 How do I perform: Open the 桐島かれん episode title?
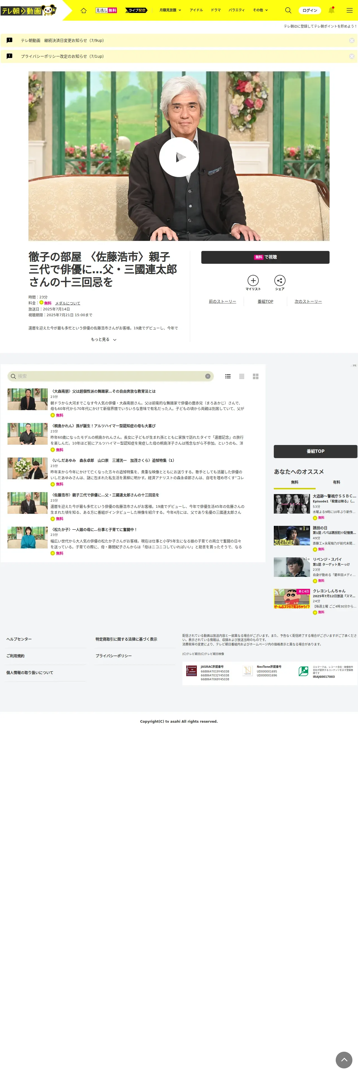pos(103,426)
